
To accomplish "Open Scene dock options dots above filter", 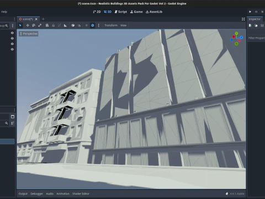I will (14, 19).
